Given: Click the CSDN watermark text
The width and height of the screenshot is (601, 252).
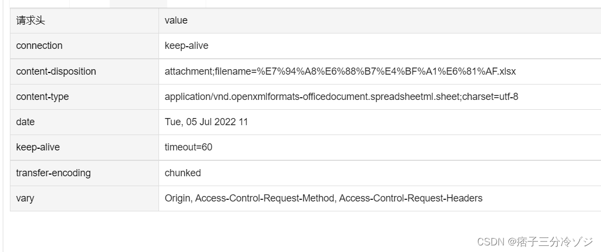Looking at the screenshot, I should pos(490,242).
